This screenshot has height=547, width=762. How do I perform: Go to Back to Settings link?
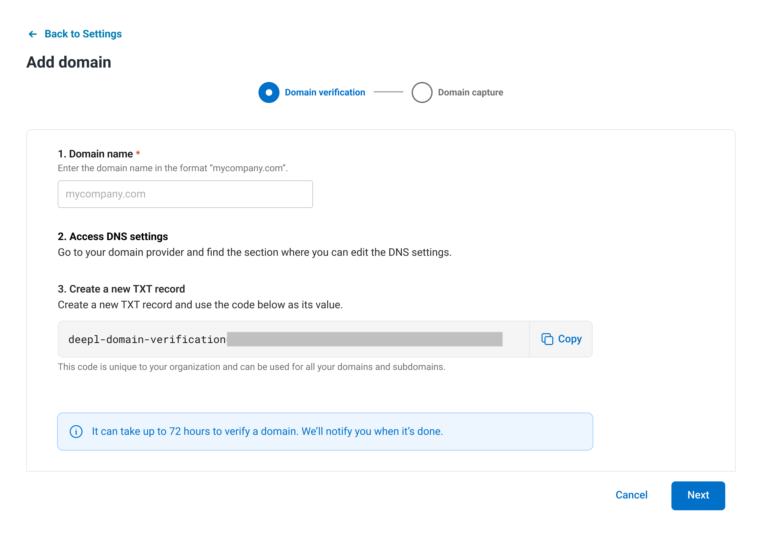(x=83, y=34)
